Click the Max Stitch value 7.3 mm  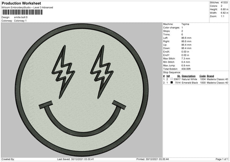186,58
